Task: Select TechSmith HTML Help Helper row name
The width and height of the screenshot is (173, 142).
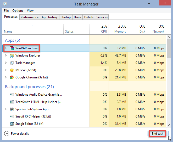Action: coord(38,102)
